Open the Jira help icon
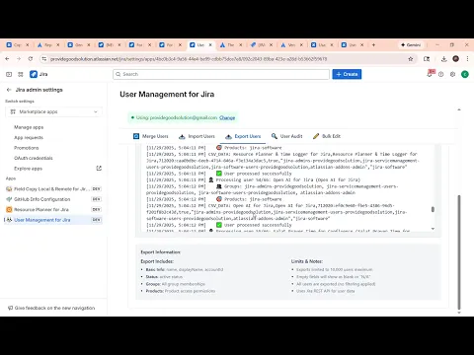The height and width of the screenshot is (355, 474). point(440,74)
